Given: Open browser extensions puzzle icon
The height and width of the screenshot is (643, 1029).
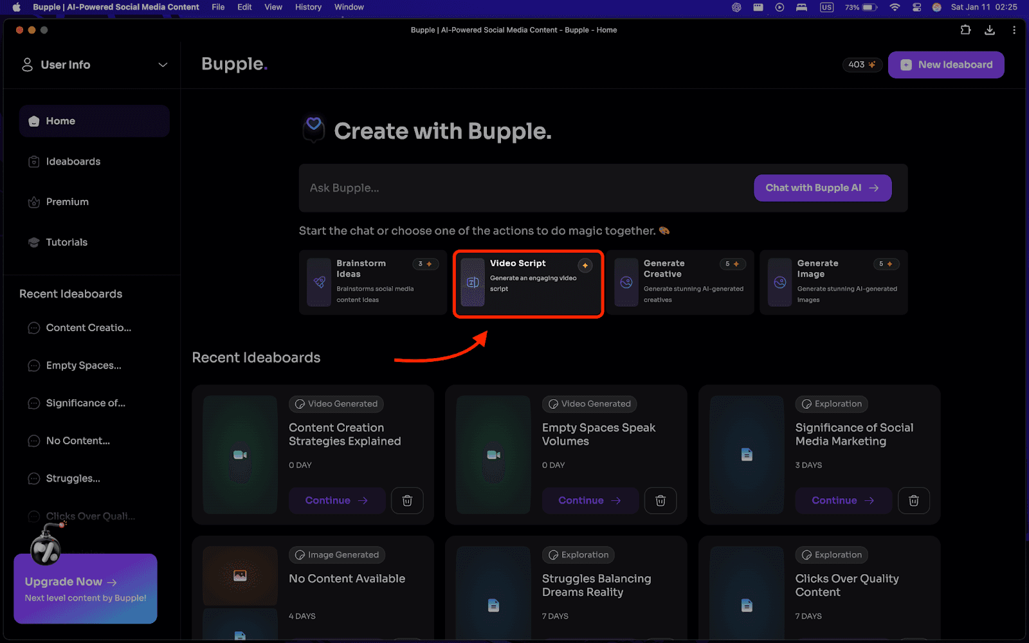Looking at the screenshot, I should tap(965, 30).
